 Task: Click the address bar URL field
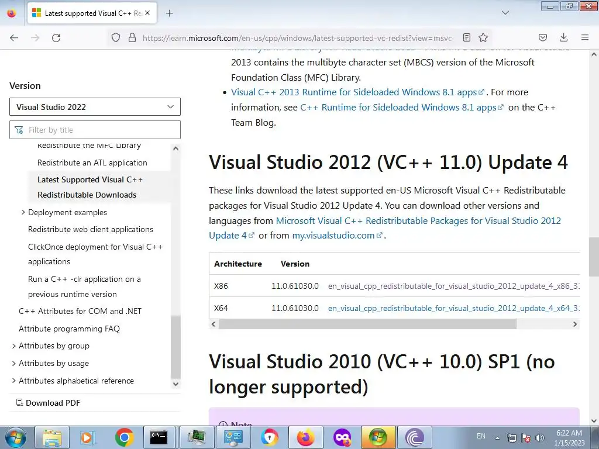tap(298, 38)
